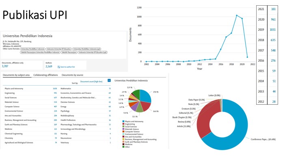Viewport: 283px width, 159px height.
Task: Click Document count (high-low) sort option
Action: pyautogui.click(x=91, y=82)
